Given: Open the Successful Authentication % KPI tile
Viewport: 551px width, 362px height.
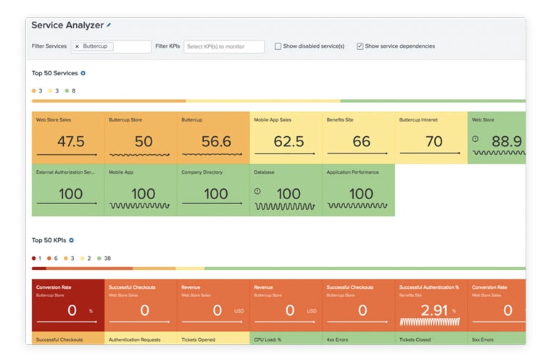Looking at the screenshot, I should coord(431,305).
